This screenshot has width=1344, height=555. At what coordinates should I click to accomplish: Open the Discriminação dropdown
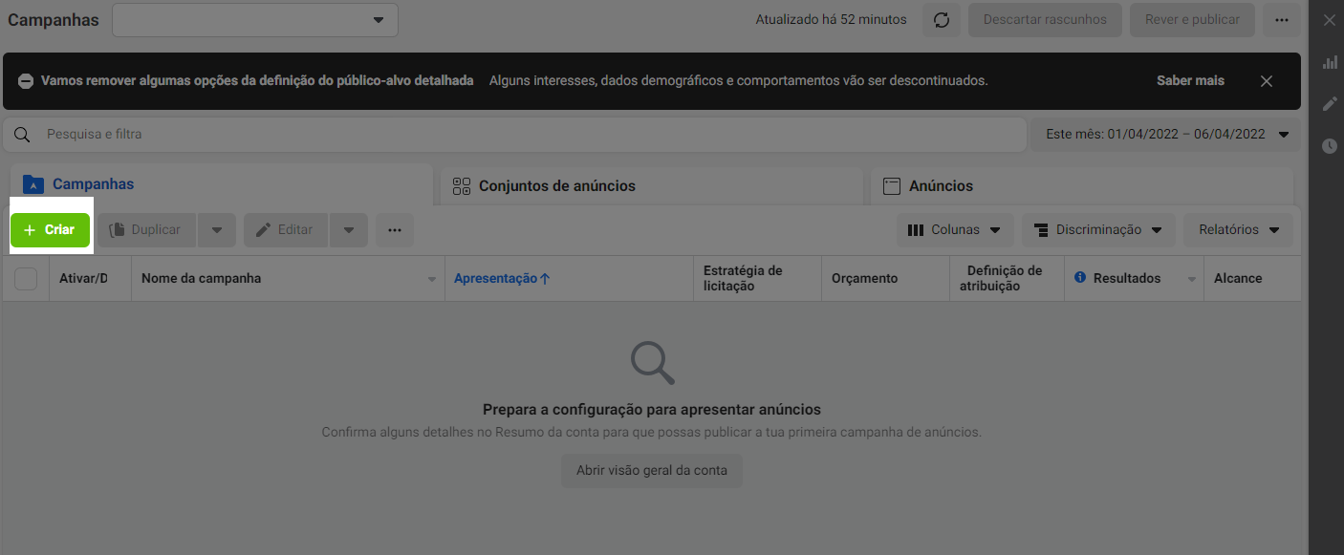1098,230
